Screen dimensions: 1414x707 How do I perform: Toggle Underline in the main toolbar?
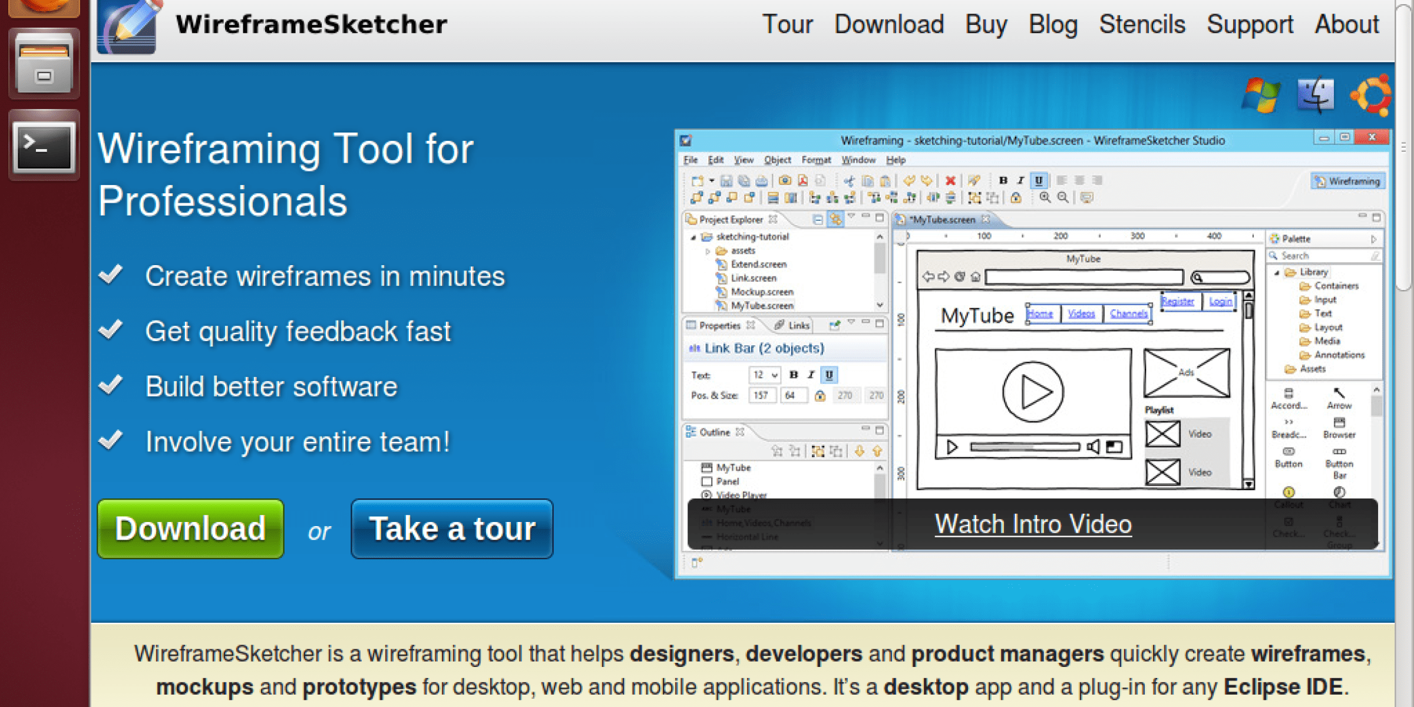tap(1039, 181)
